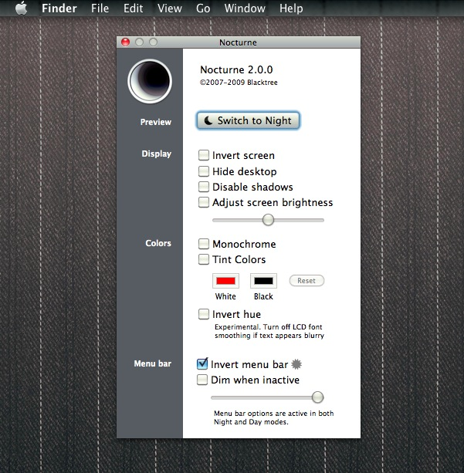The height and width of the screenshot is (473, 464).
Task: Enable the Dim when inactive checkbox
Action: 202,380
